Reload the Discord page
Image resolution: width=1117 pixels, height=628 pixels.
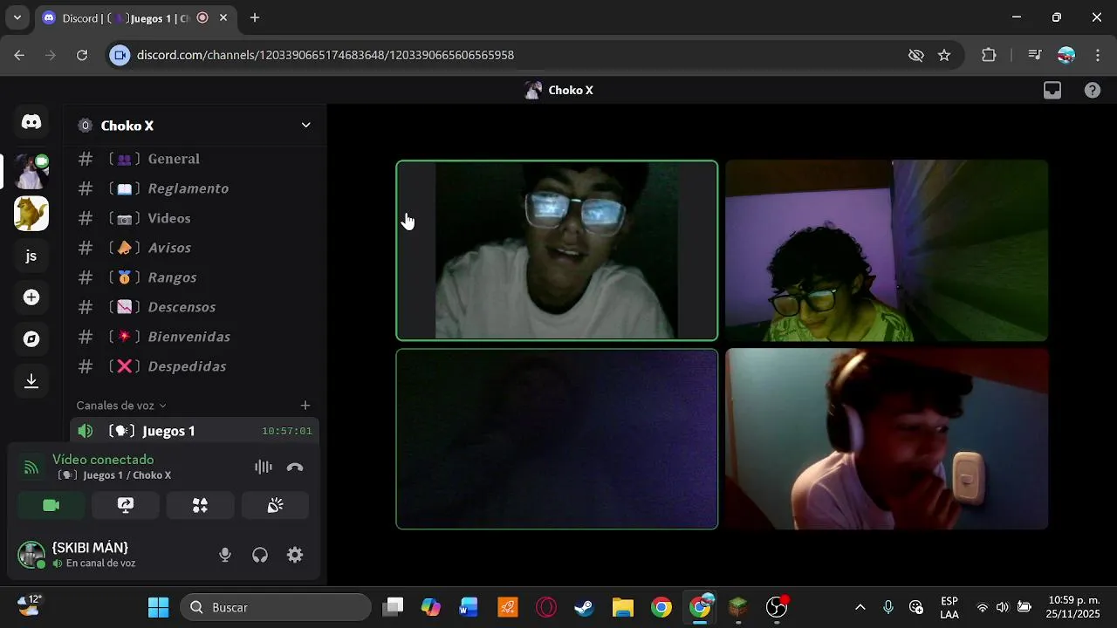[82, 55]
